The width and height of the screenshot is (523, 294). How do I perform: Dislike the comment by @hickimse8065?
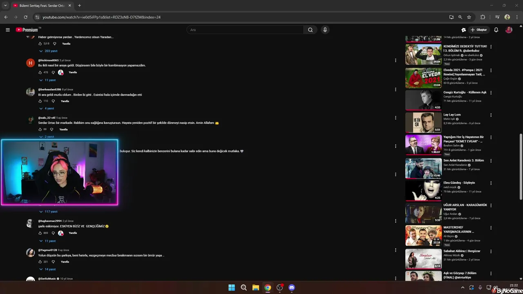(x=53, y=72)
